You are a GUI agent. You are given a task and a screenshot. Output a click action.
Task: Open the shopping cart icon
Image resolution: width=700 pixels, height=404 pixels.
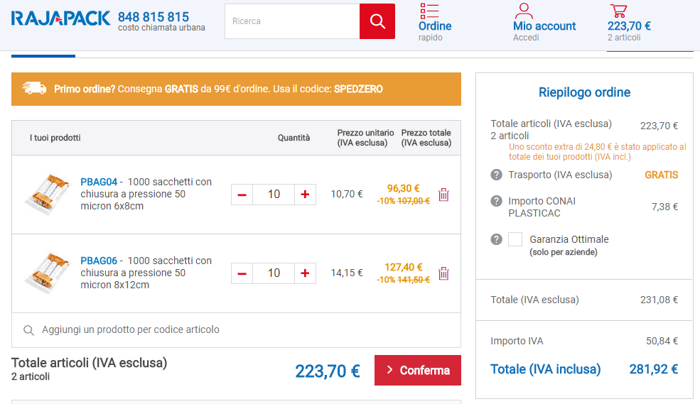(x=618, y=11)
